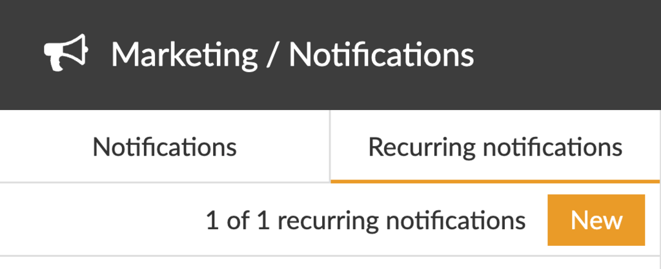Select the Recurring notifications tab
The height and width of the screenshot is (269, 661).
click(x=495, y=147)
